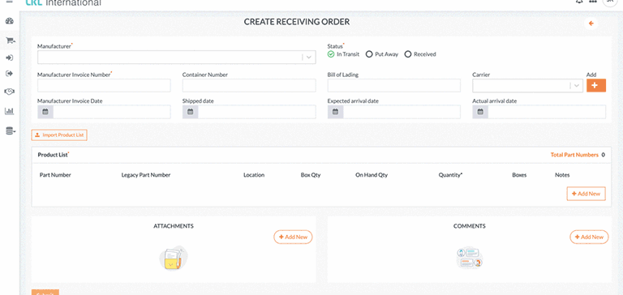Focus the Bill of Lading field
Viewport: 623px width, 295px height.
point(394,85)
